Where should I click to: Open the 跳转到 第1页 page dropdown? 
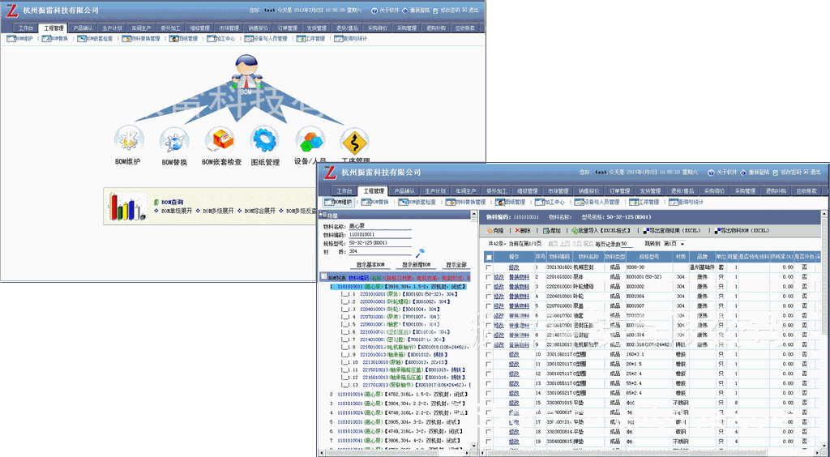tap(674, 244)
